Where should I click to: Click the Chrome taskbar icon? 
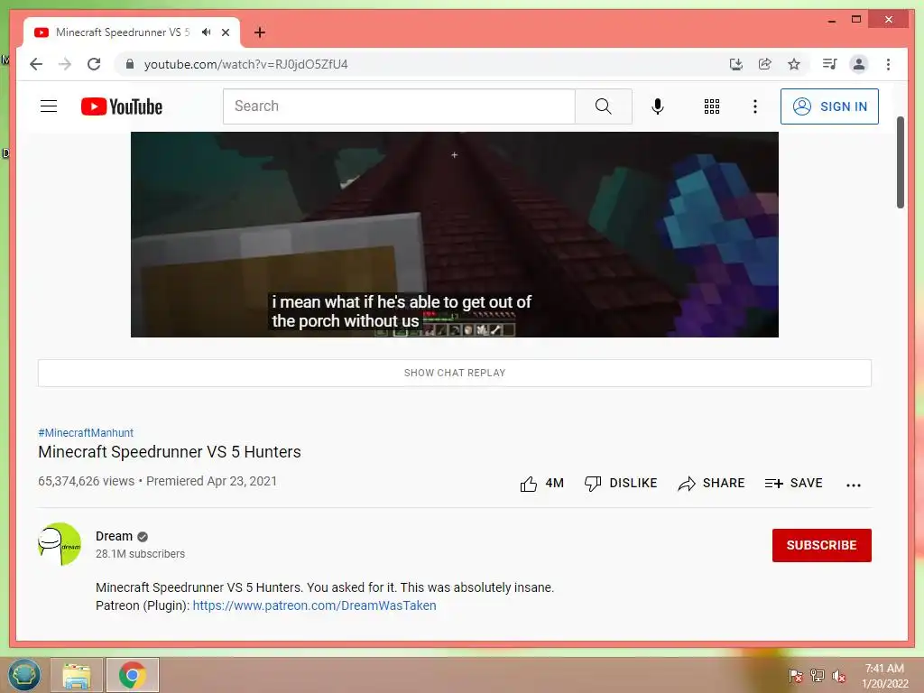coord(133,675)
